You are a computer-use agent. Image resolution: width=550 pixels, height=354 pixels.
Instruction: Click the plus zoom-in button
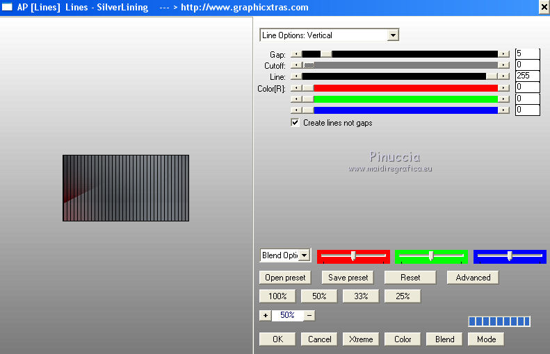(266, 316)
